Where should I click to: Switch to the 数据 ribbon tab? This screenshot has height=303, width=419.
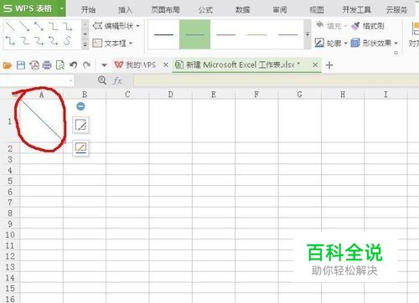[242, 10]
